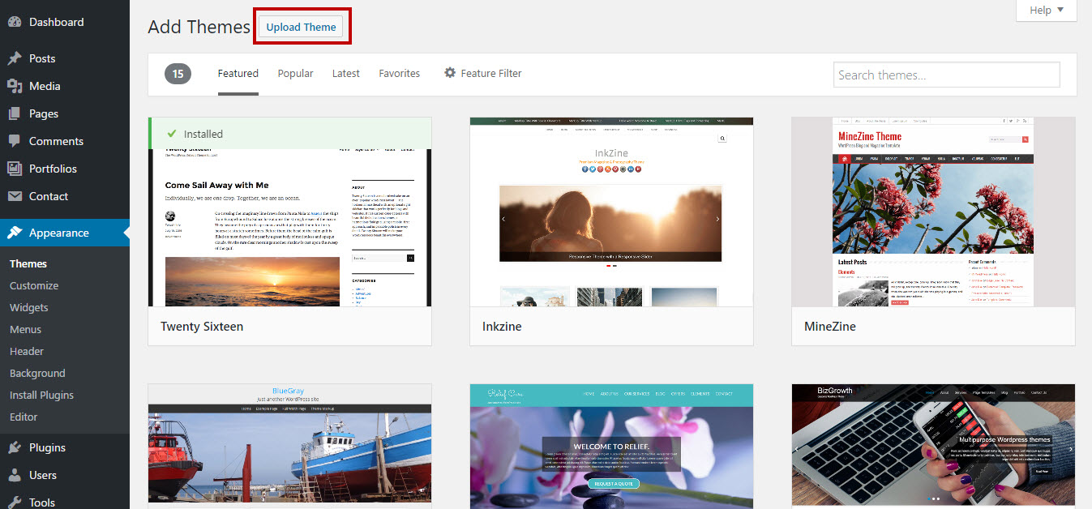Click the Dashboard gauge icon in sidebar
Viewport: 1092px width, 509px height.
click(15, 22)
